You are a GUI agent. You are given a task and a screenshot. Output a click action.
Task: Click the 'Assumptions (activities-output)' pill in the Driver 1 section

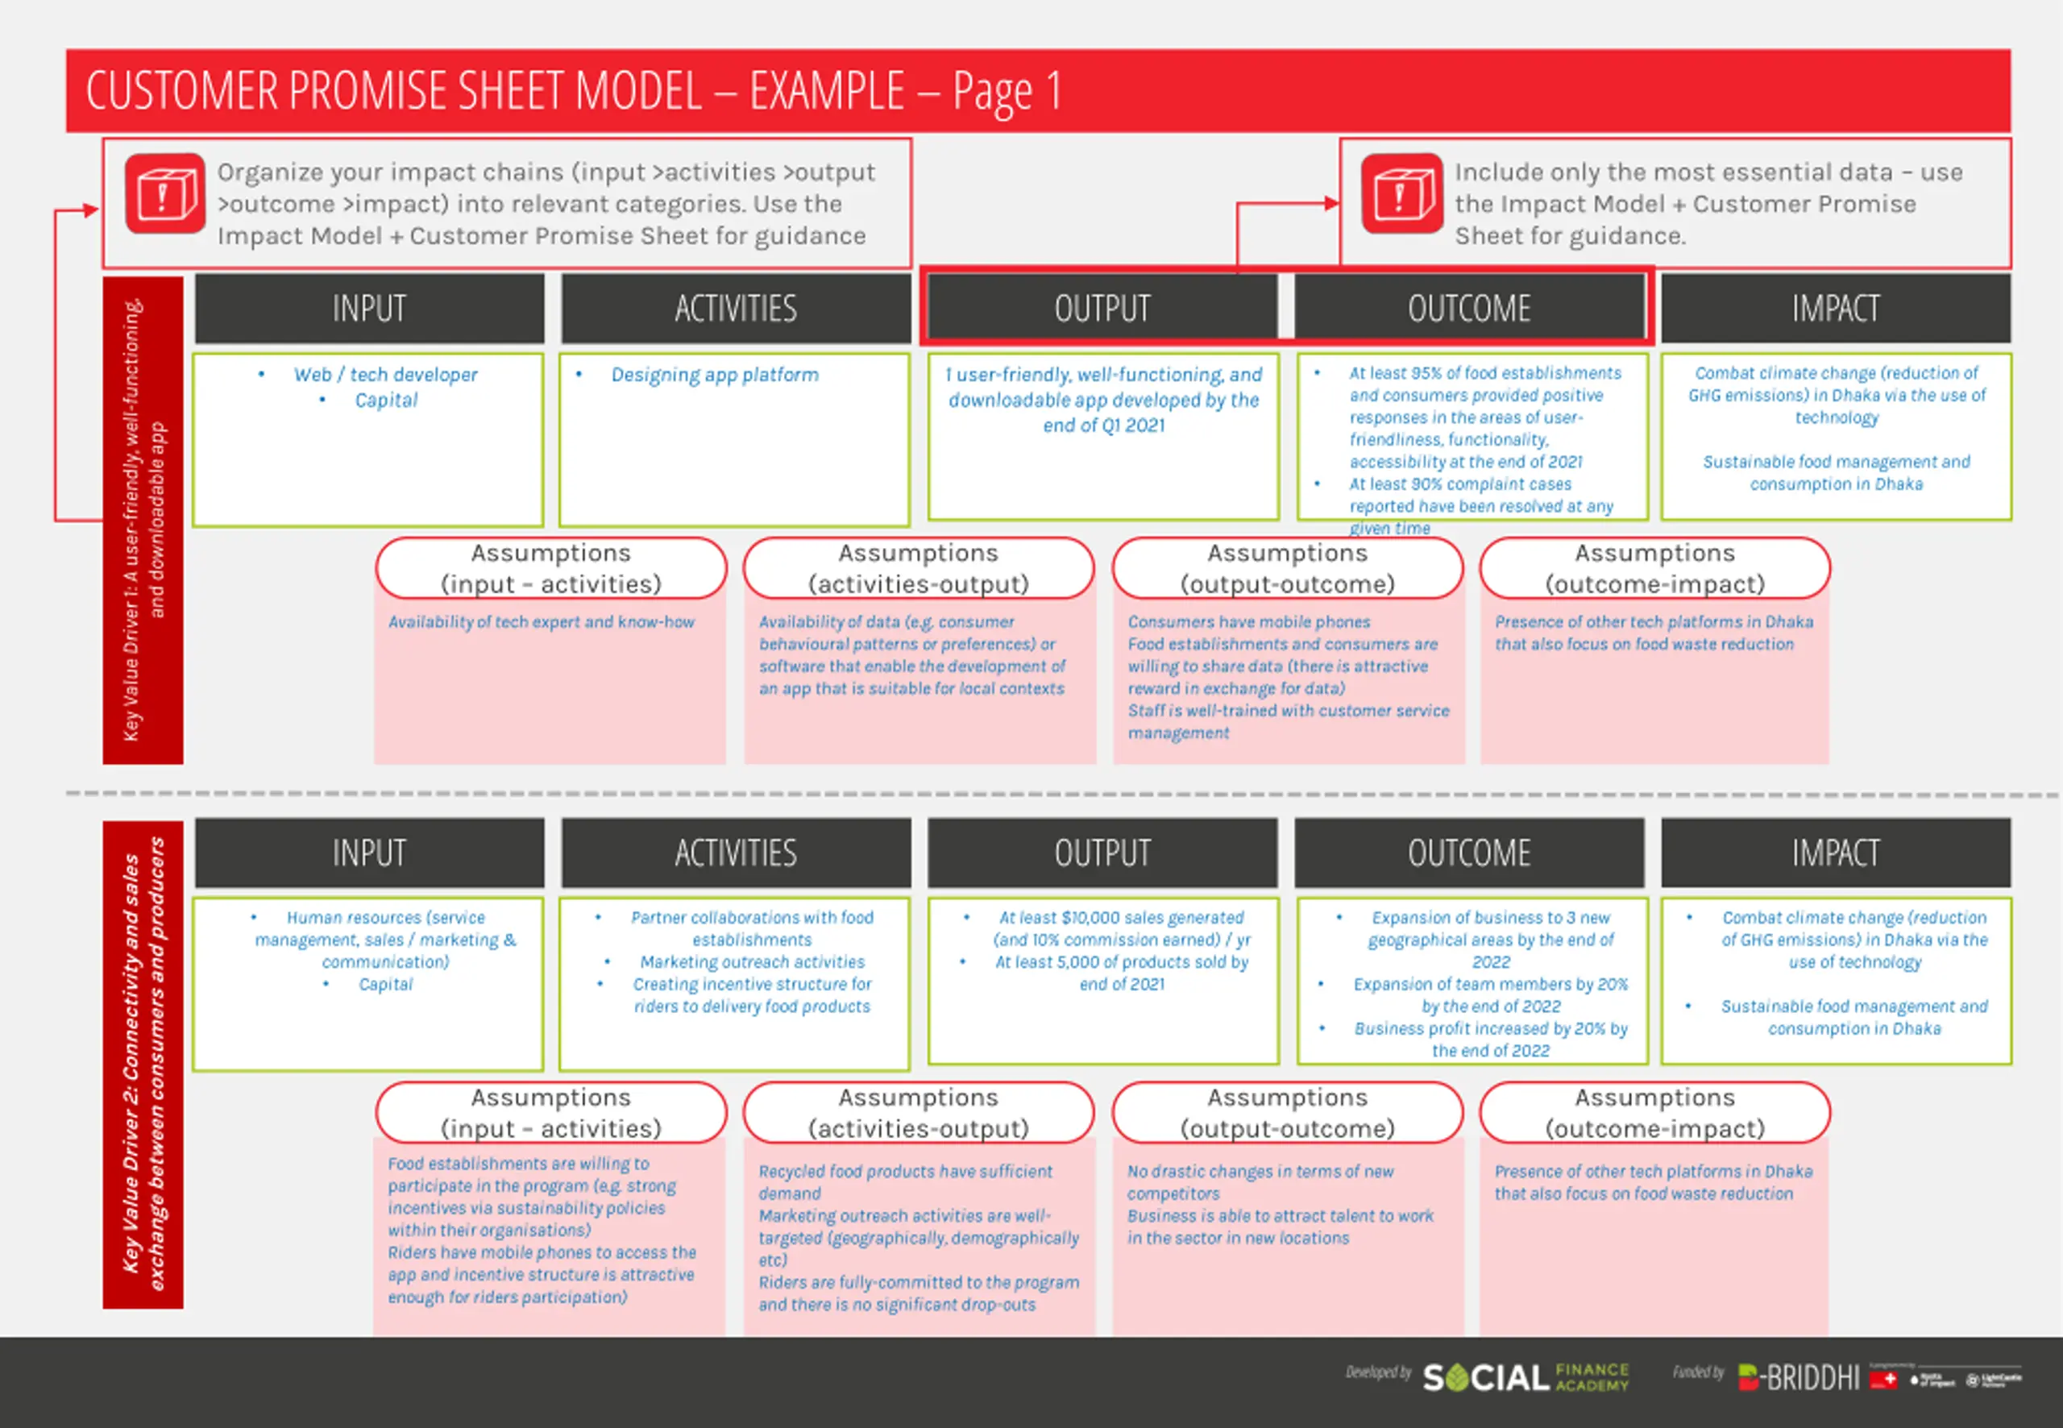click(919, 568)
